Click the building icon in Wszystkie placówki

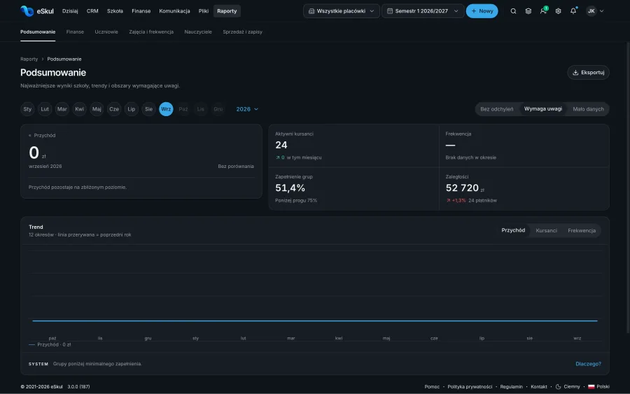[x=311, y=11]
